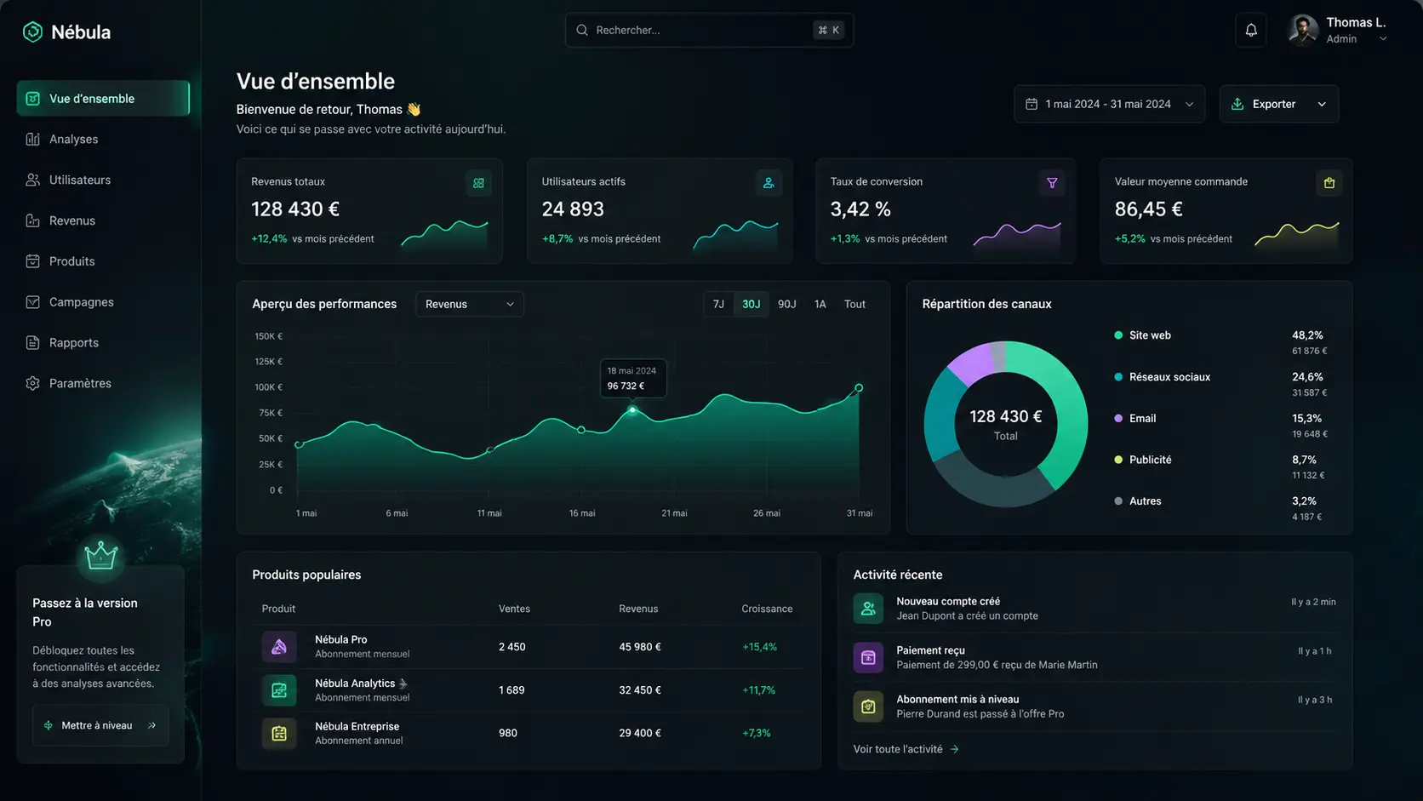Click the Ventes column header
The image size is (1423, 801).
tap(514, 609)
